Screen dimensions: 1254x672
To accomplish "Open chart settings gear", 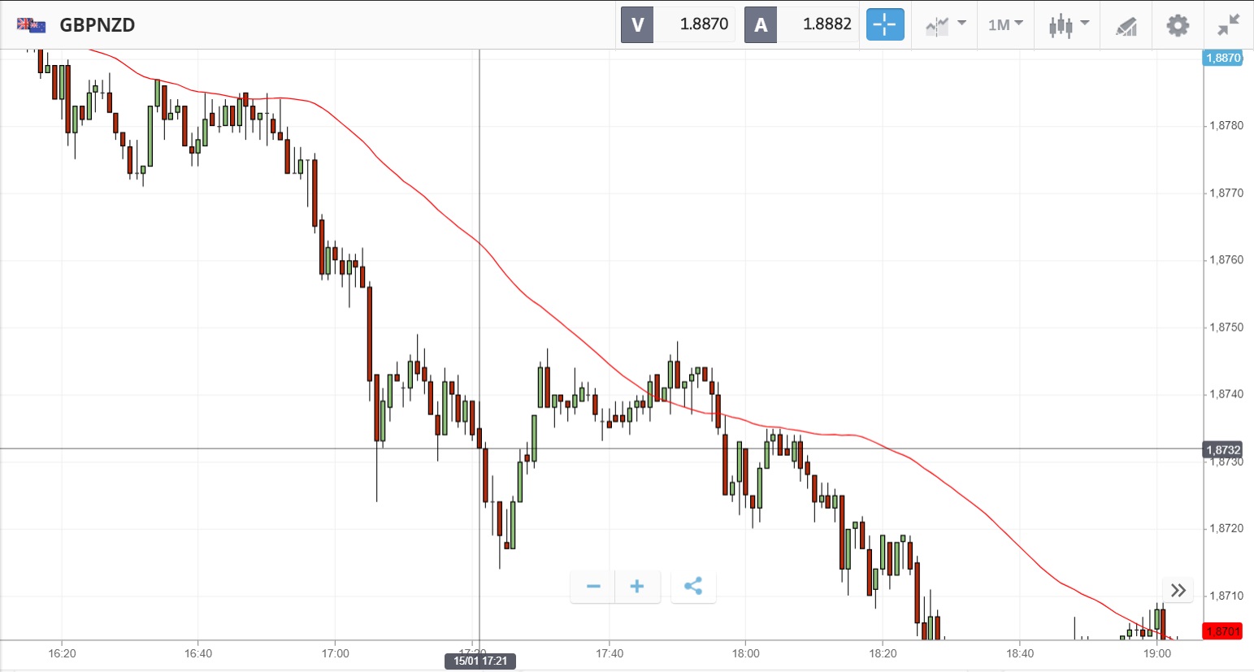I will [x=1178, y=25].
